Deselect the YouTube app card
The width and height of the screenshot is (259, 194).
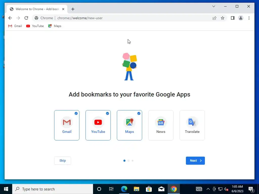coord(98,125)
